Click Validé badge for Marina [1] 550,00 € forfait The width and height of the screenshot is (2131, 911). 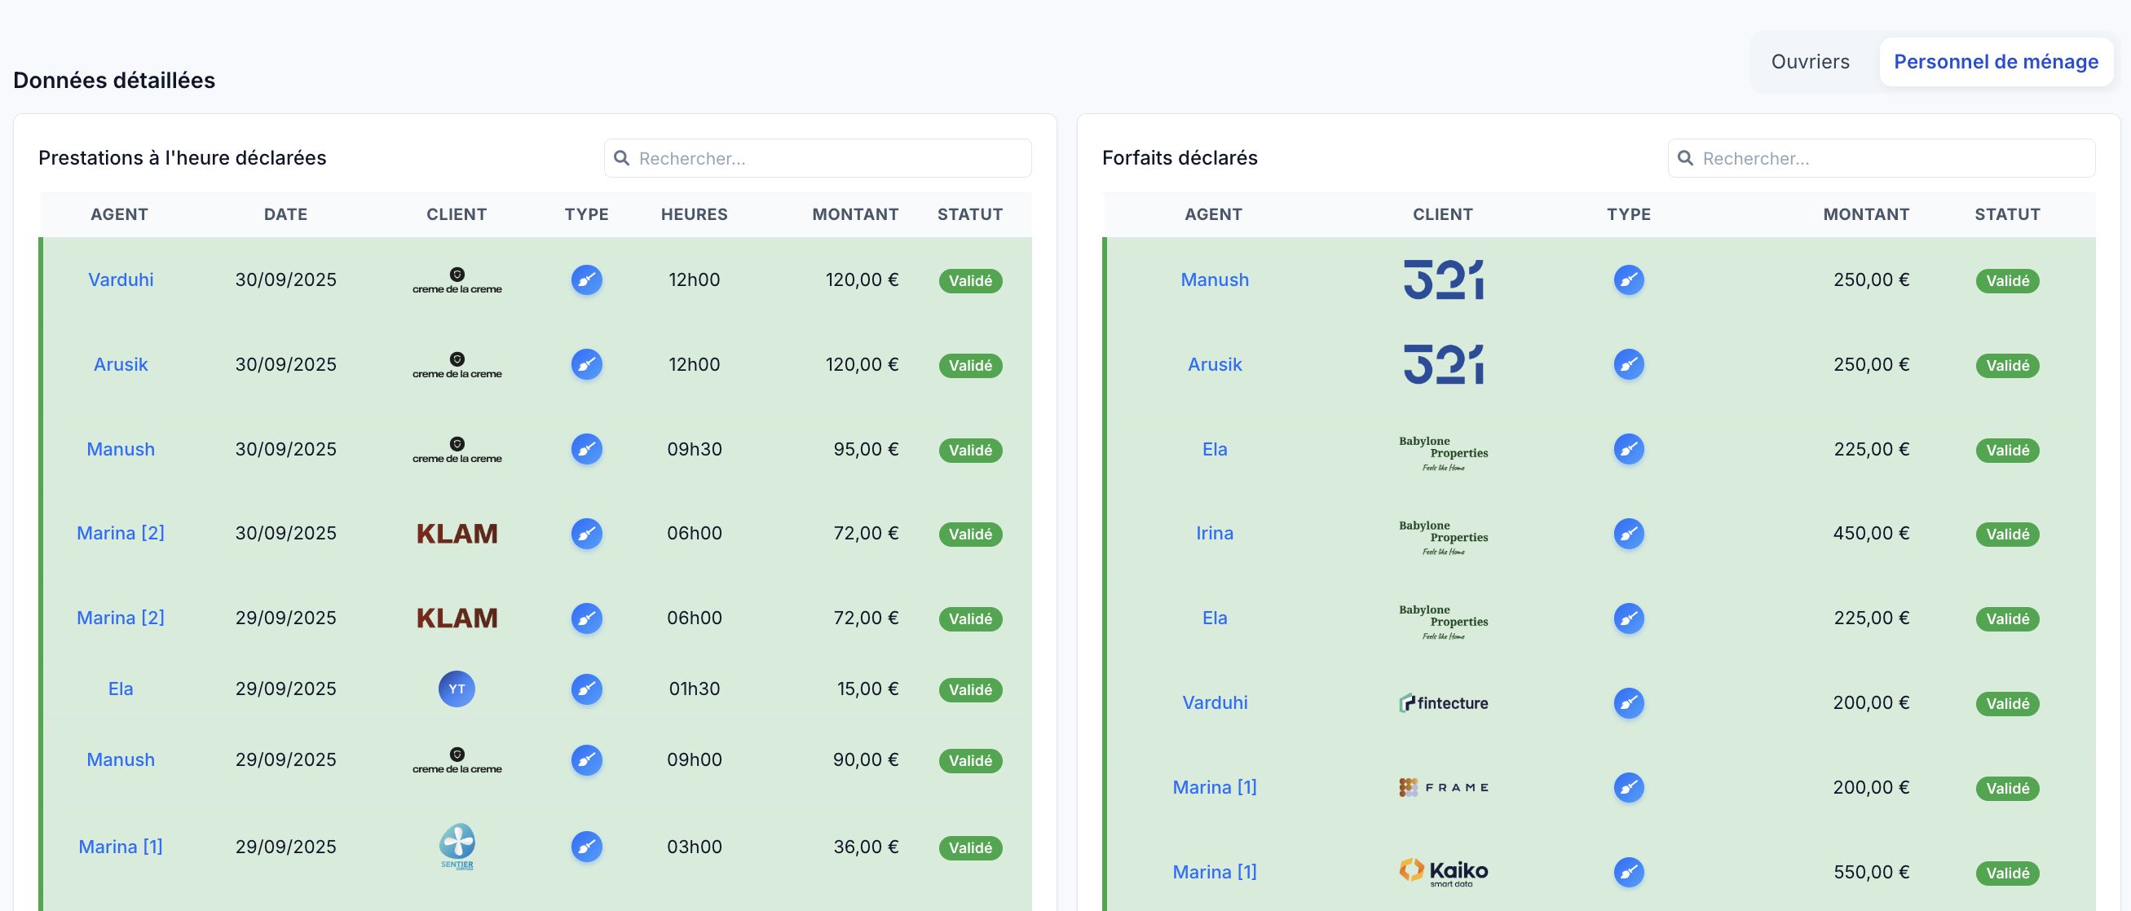(x=2007, y=873)
